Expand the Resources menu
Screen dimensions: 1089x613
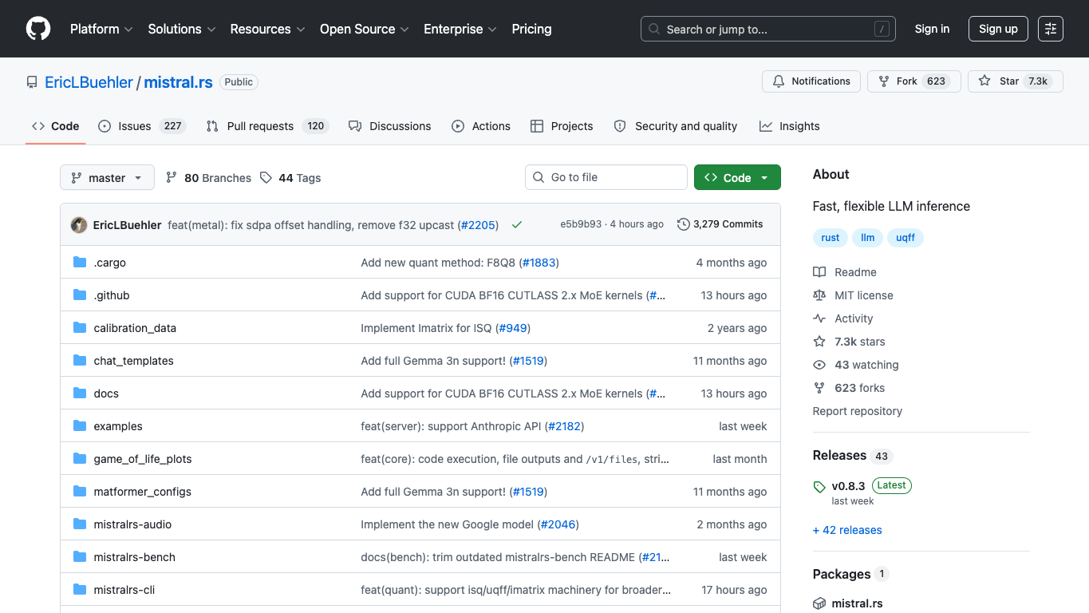(x=267, y=29)
